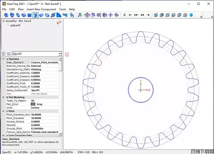Click the gray Part_Color swatch
This screenshot has height=154, width=214.
tap(33, 104)
